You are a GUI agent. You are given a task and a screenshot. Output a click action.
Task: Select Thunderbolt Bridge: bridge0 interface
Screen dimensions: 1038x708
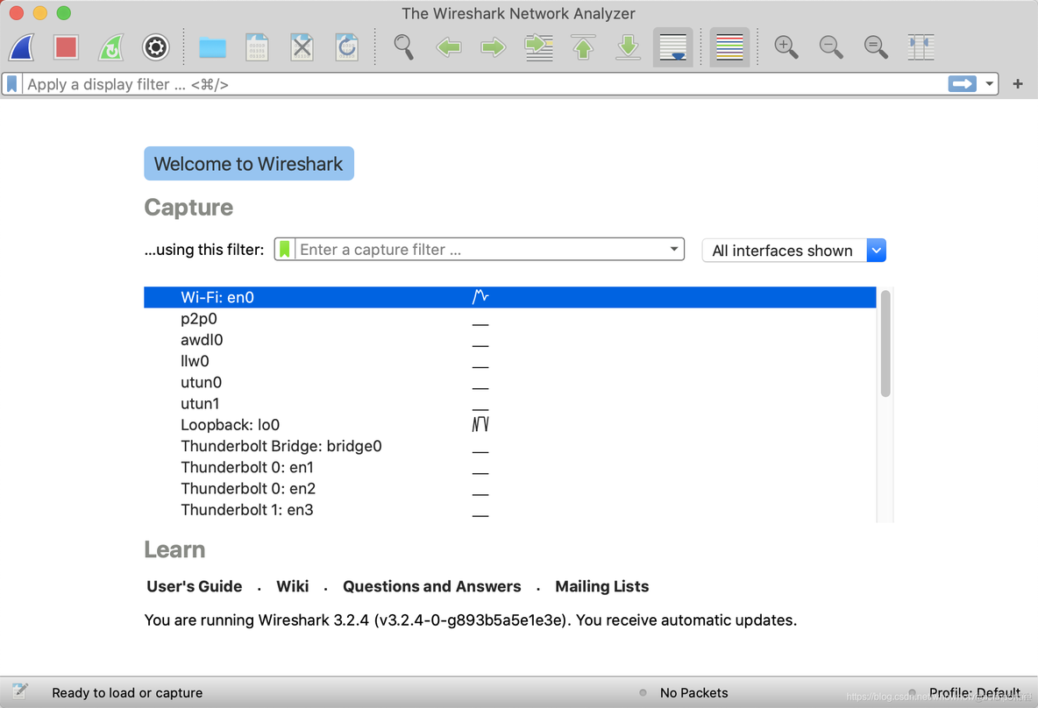pos(509,446)
